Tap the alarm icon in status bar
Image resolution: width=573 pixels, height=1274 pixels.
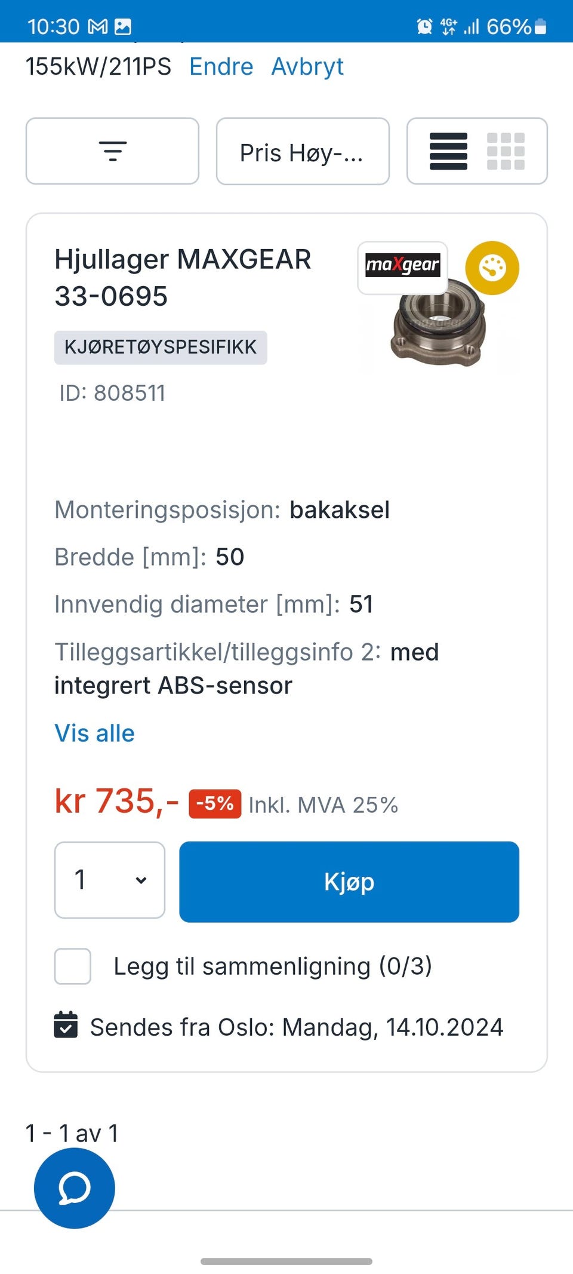pyautogui.click(x=424, y=26)
